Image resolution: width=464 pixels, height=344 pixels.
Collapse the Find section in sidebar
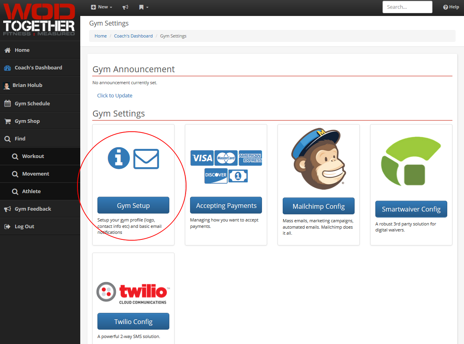coord(20,139)
